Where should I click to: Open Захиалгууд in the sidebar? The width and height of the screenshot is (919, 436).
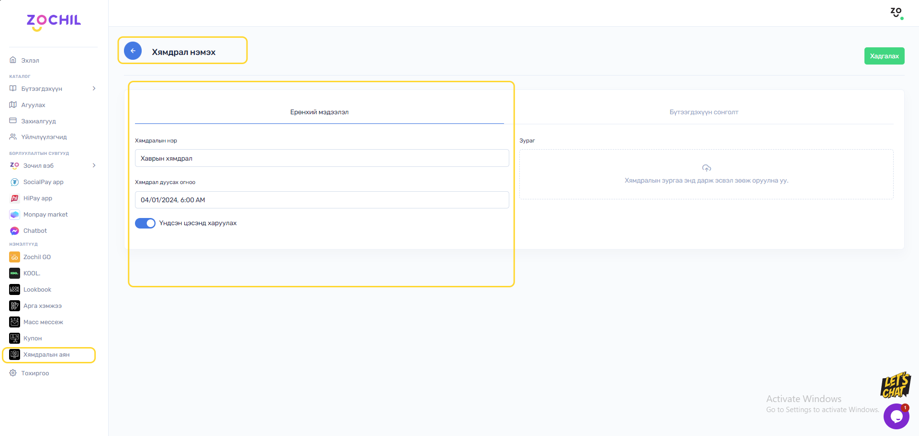(x=38, y=121)
